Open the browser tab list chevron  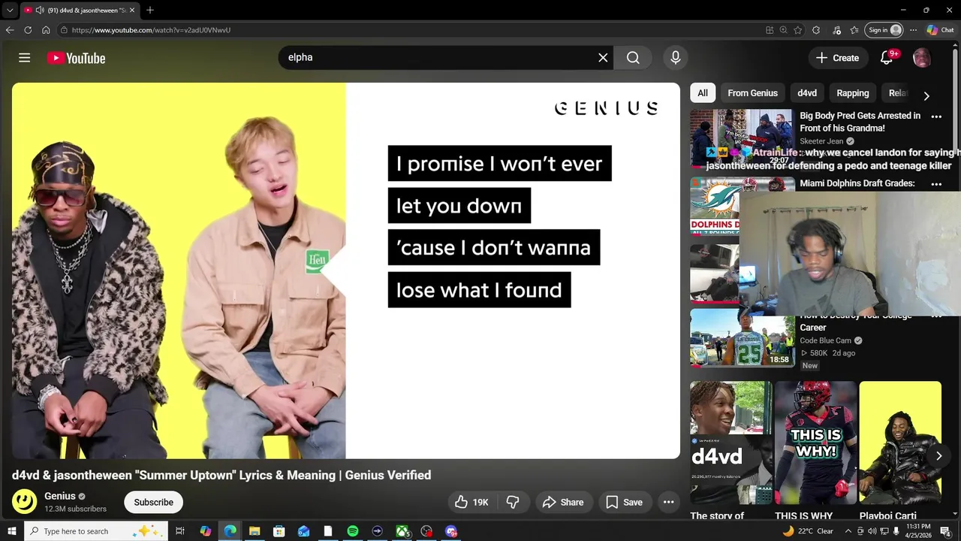coord(10,11)
